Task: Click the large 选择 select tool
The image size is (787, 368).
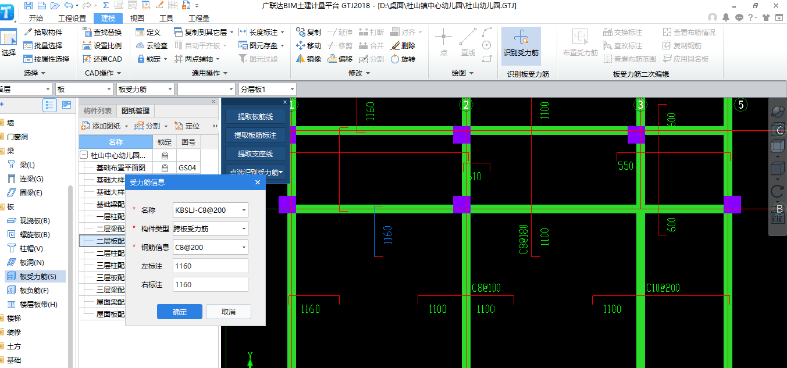Action: [9, 43]
